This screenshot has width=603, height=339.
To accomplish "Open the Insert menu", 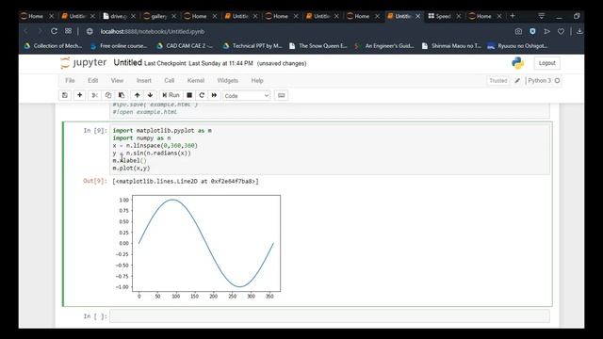I will click(x=144, y=81).
